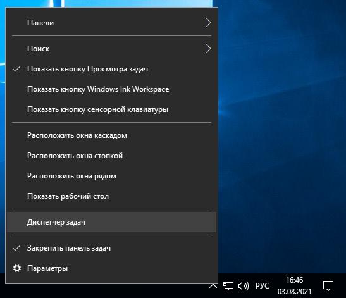Enable Показать кнопку Windows Ink Workspace
This screenshot has height=298, width=346.
click(x=112, y=89)
